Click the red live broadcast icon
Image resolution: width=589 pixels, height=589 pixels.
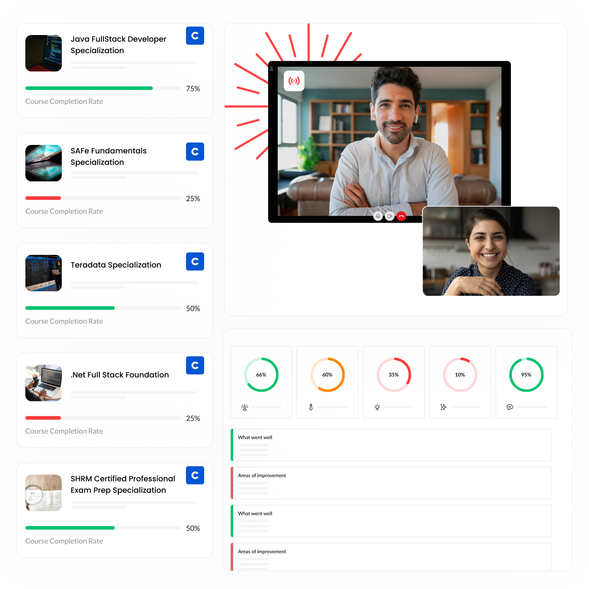(294, 81)
